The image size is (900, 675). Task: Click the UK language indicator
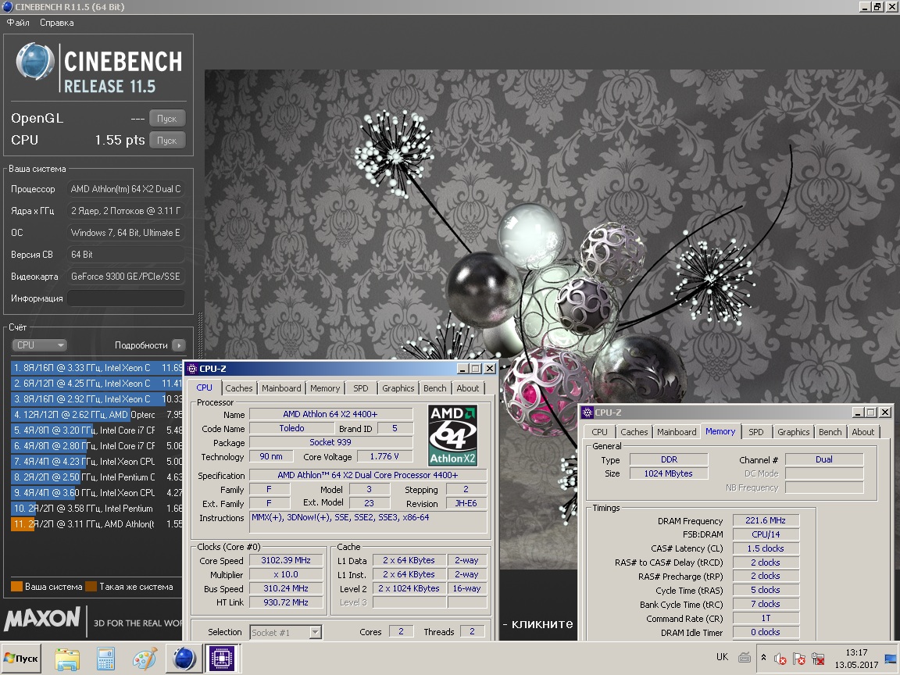click(722, 657)
